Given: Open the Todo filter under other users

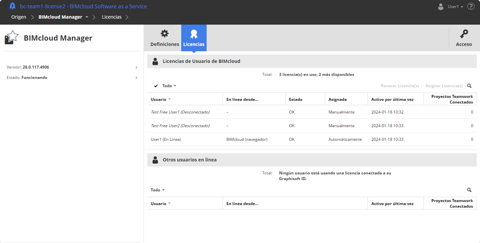Looking at the screenshot, I should point(158,190).
